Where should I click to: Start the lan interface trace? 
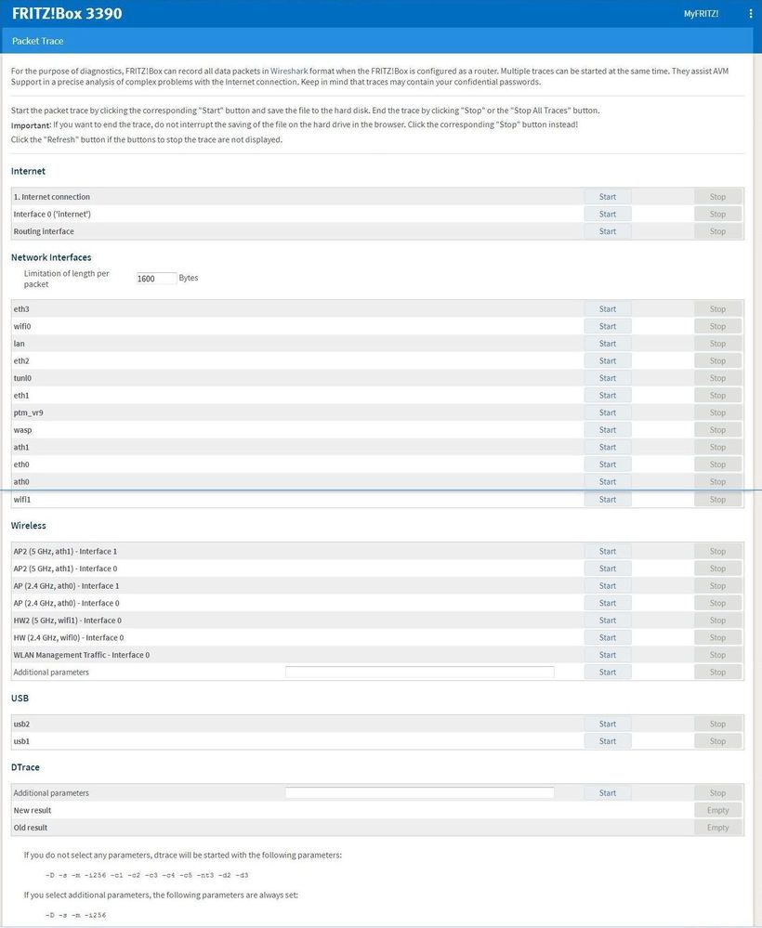pos(608,344)
